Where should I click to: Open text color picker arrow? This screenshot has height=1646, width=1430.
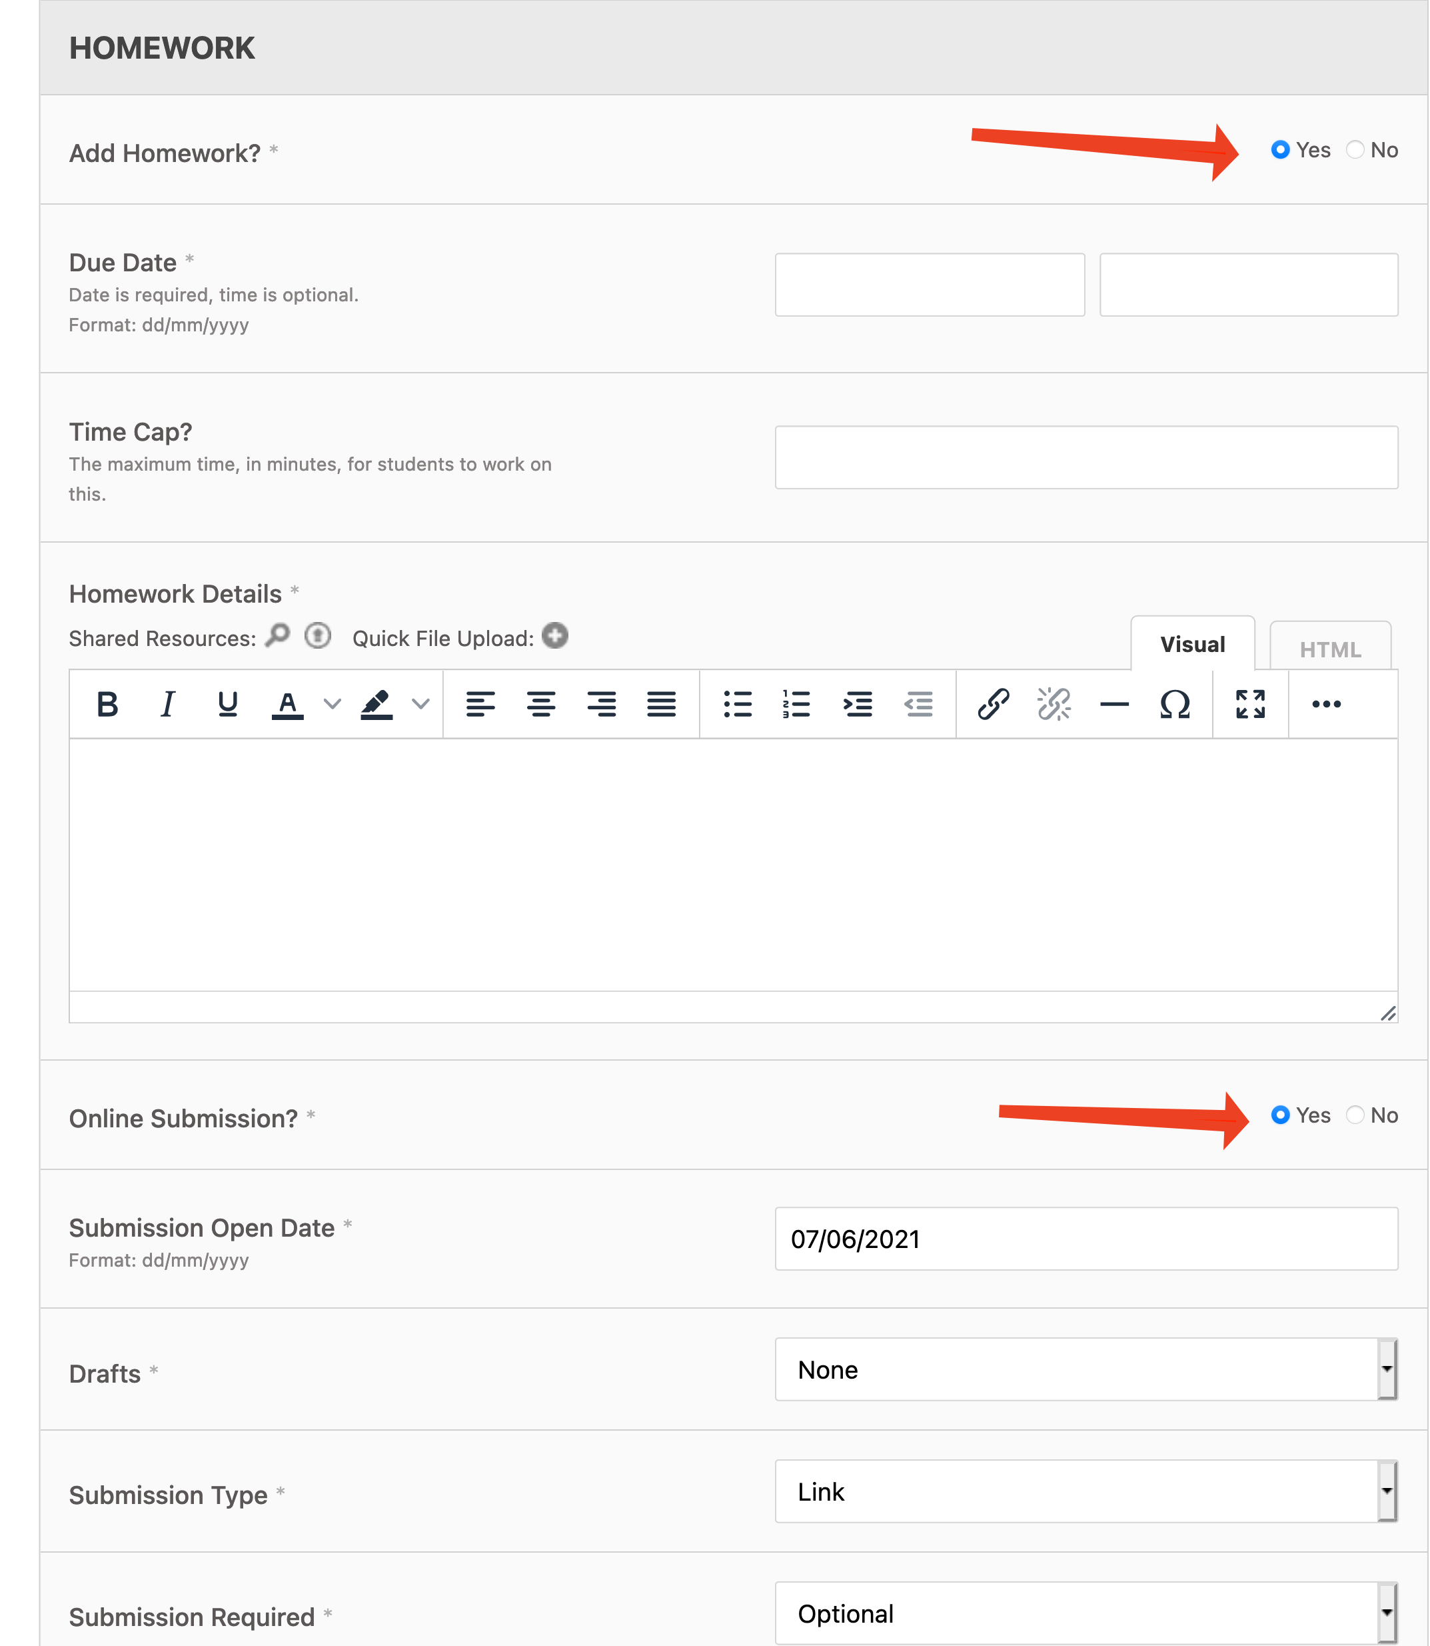332,704
